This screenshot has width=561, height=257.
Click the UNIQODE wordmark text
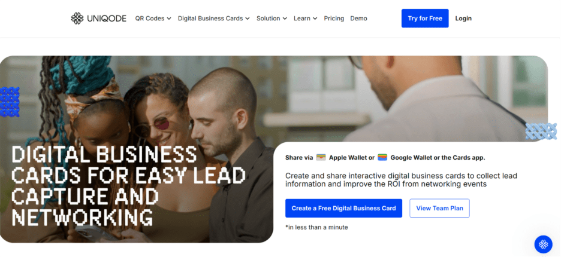tap(107, 19)
